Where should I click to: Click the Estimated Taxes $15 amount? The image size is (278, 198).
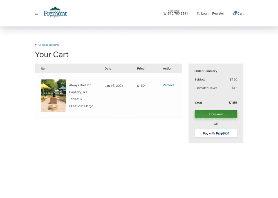[x=234, y=88]
